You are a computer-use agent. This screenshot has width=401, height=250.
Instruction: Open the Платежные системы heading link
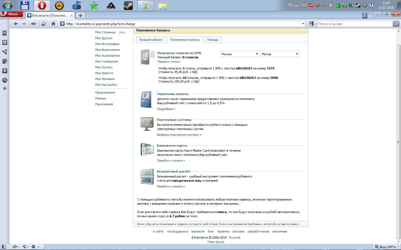tap(174, 120)
